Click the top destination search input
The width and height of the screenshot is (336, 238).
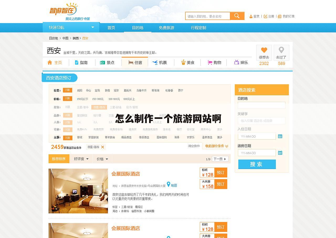(x=208, y=16)
